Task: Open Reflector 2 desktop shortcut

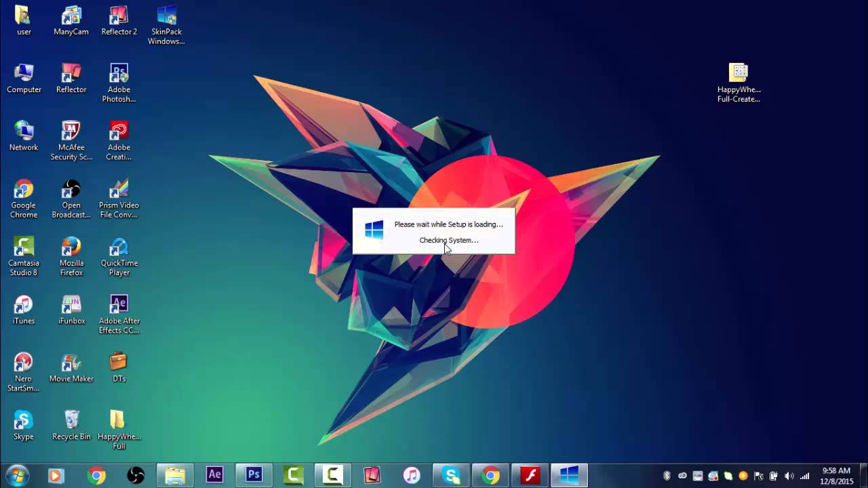Action: pos(119,20)
